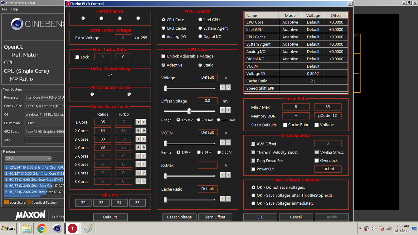Click the Offset Voltage value field
Image resolution: width=418 pixels, height=235 pixels.
coord(207,101)
